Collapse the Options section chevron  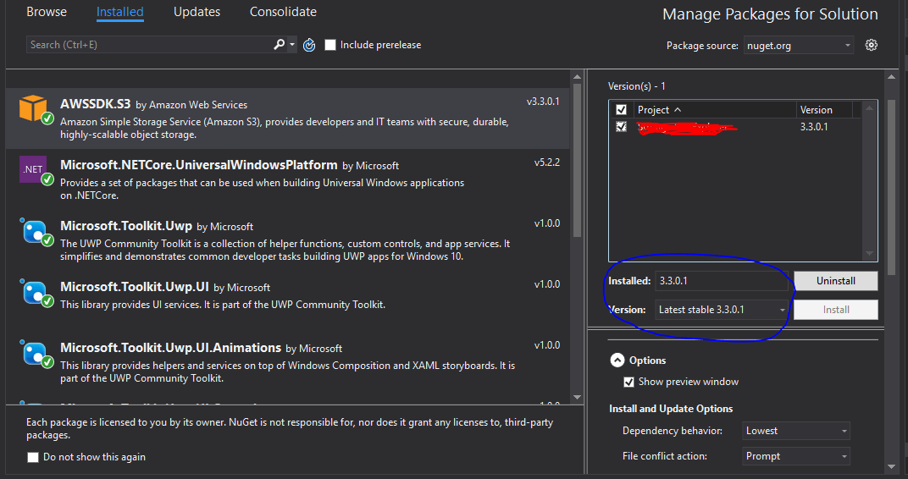[617, 361]
